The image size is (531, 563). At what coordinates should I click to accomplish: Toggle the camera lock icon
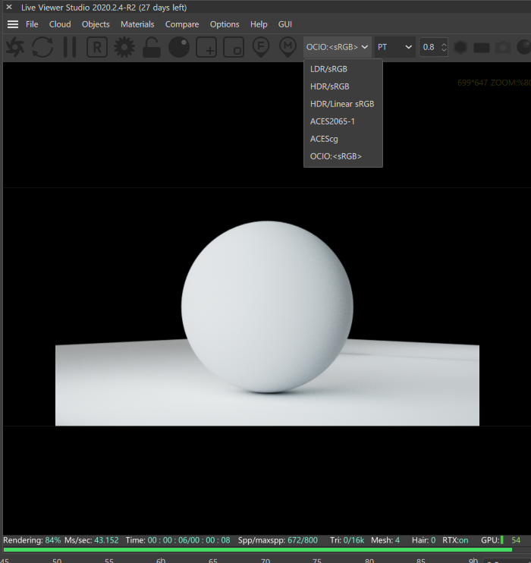pyautogui.click(x=151, y=47)
